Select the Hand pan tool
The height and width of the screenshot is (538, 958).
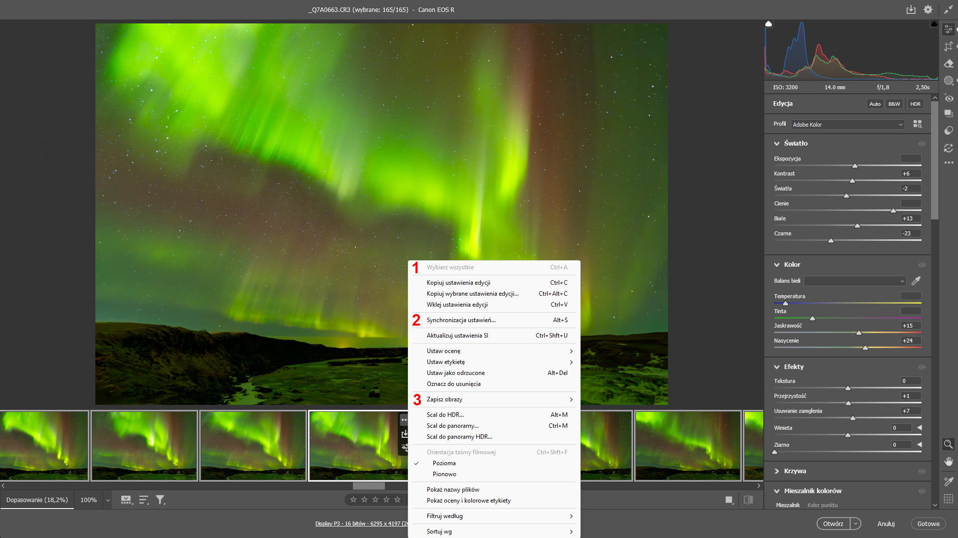pyautogui.click(x=948, y=461)
